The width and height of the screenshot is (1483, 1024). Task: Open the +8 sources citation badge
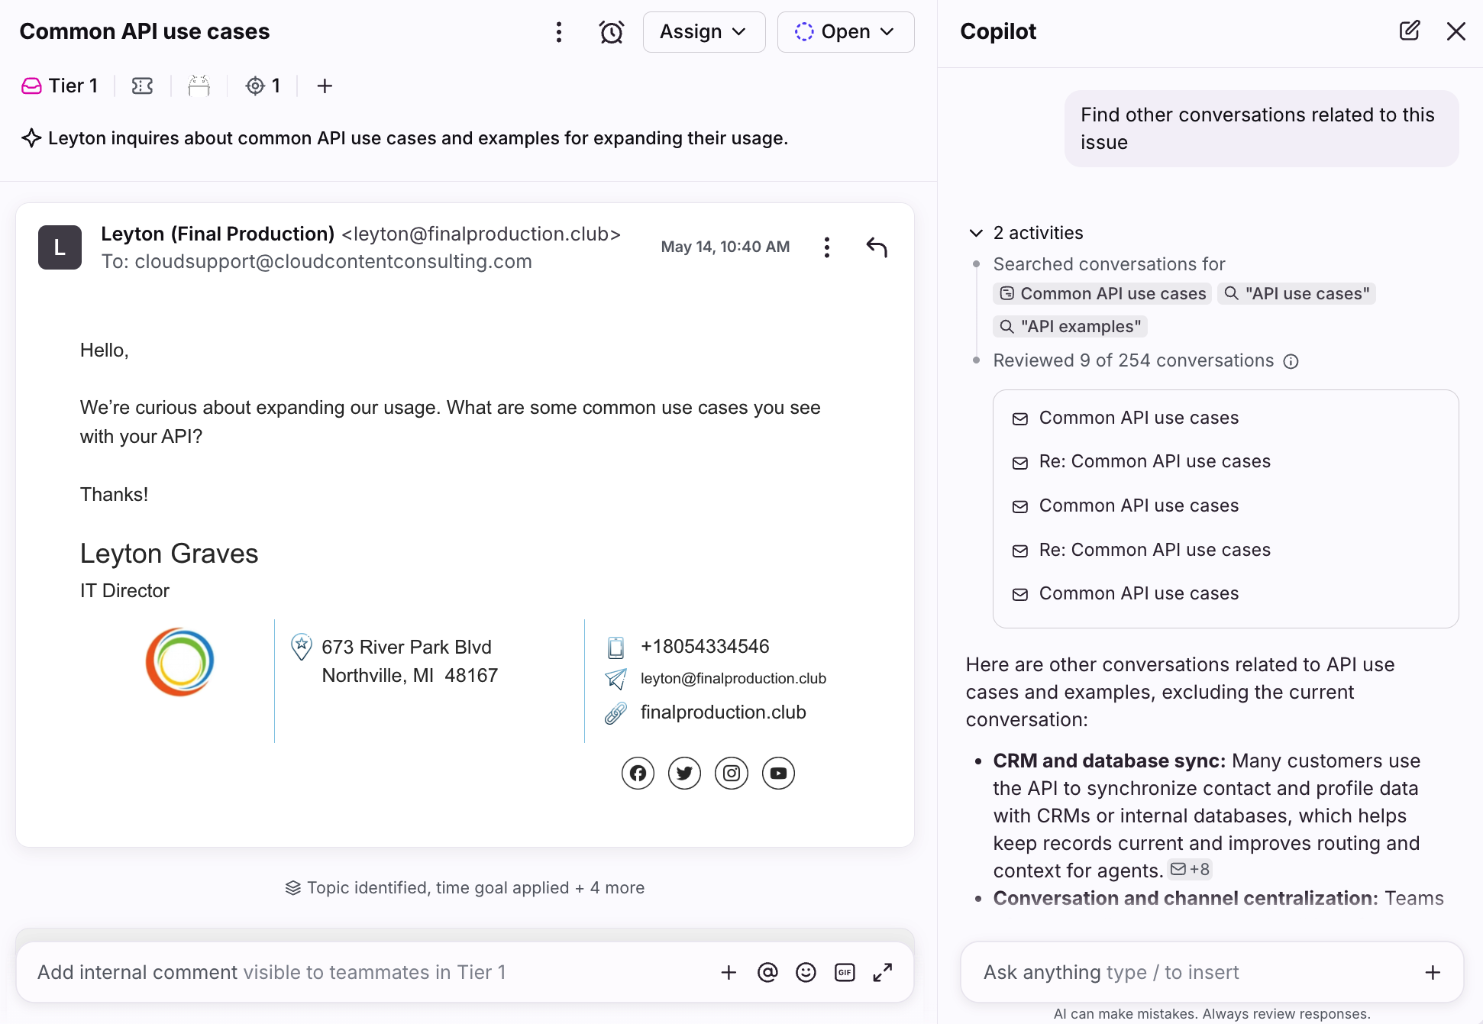coord(1190,869)
